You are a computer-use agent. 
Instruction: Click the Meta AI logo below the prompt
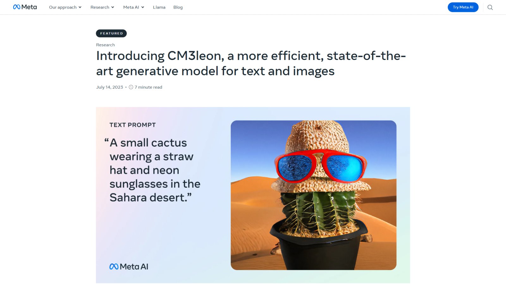(x=129, y=266)
